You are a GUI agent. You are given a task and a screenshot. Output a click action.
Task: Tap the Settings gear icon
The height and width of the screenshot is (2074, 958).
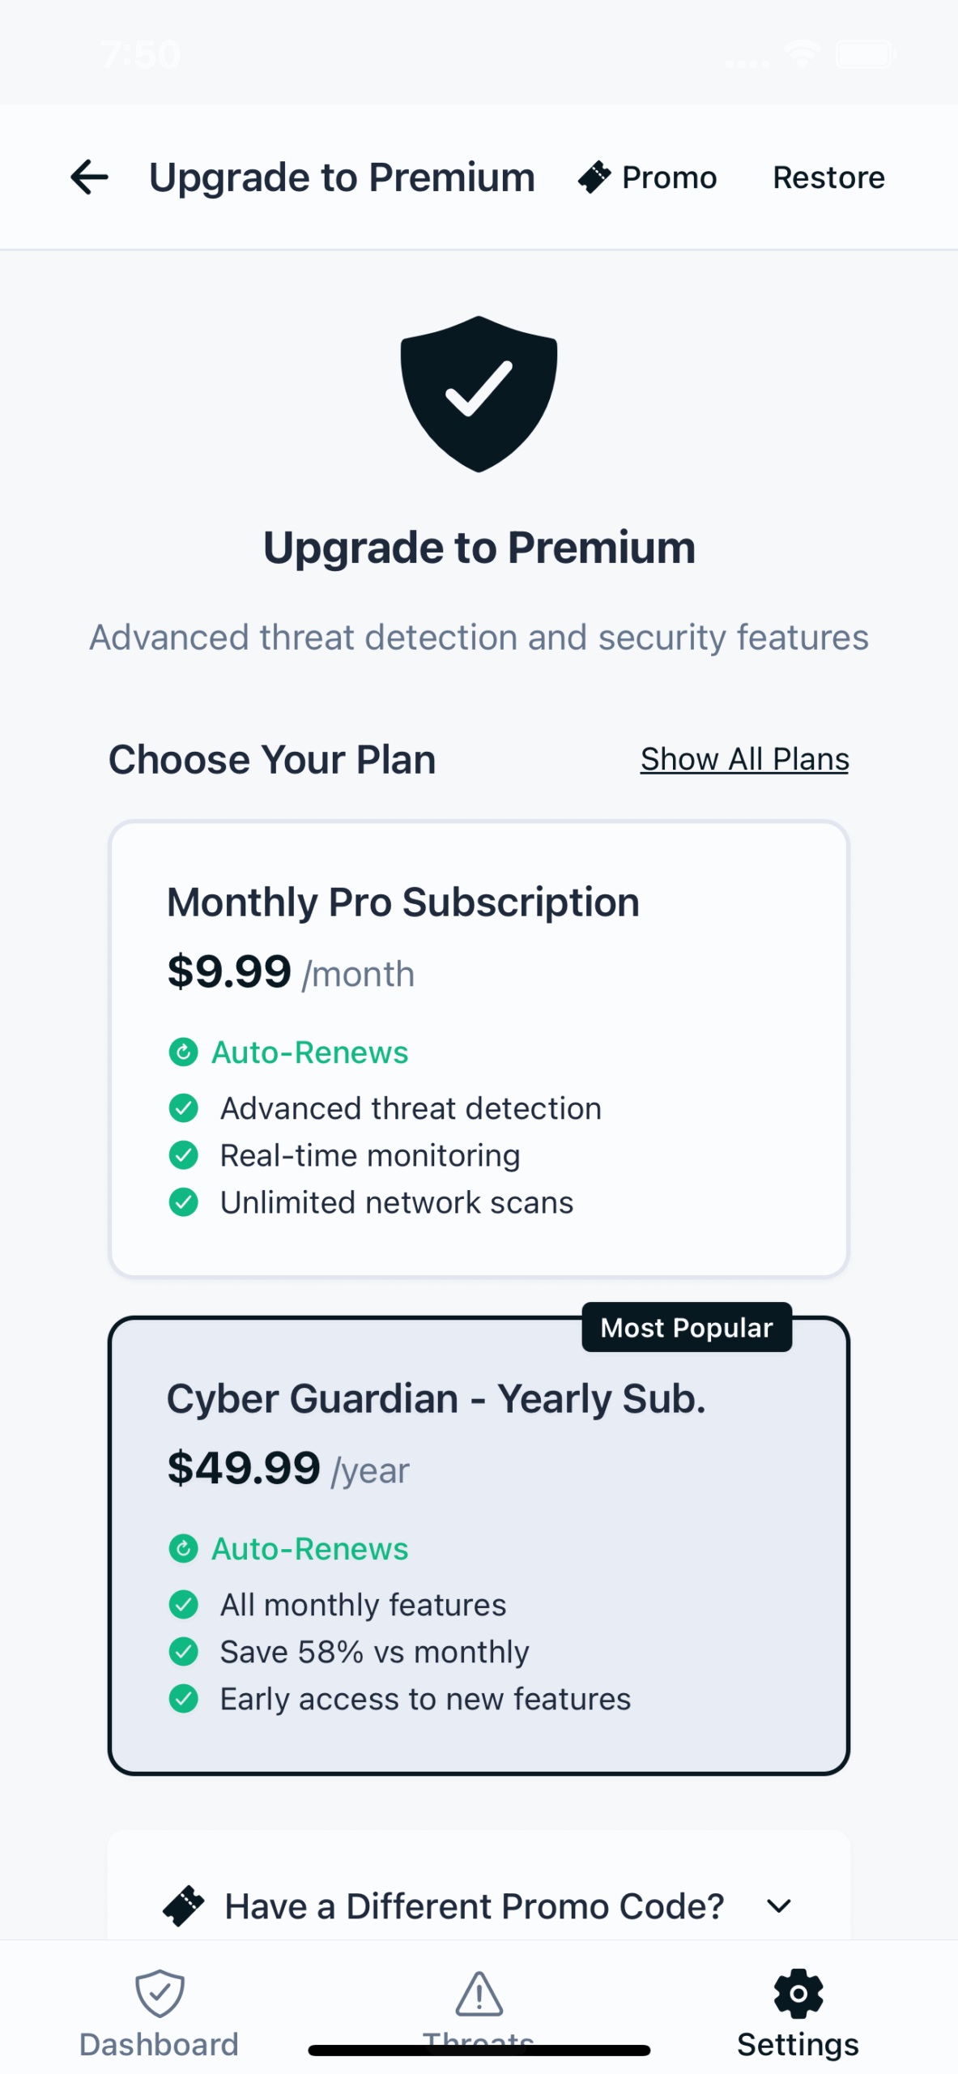point(798,1992)
